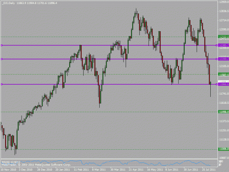
Task: Click the 25 Jul 2011 date label
Action: [209, 169]
